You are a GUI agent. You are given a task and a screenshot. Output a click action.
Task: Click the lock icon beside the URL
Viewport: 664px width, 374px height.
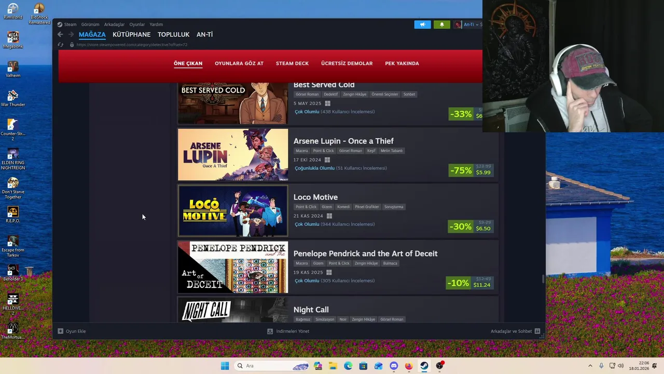(72, 45)
